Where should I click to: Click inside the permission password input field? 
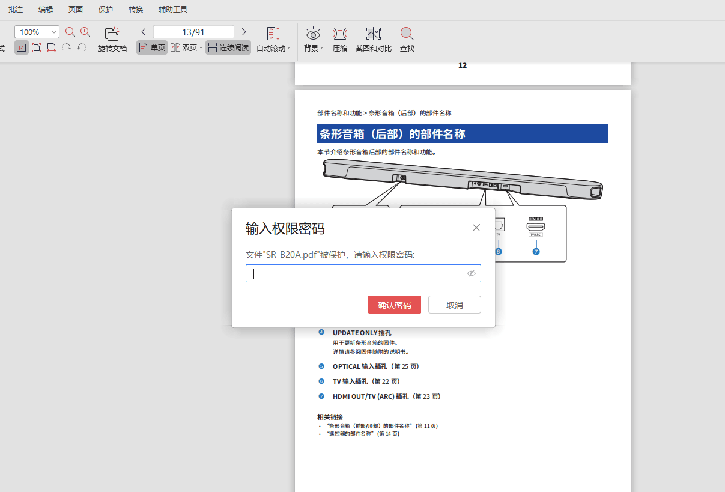click(360, 273)
